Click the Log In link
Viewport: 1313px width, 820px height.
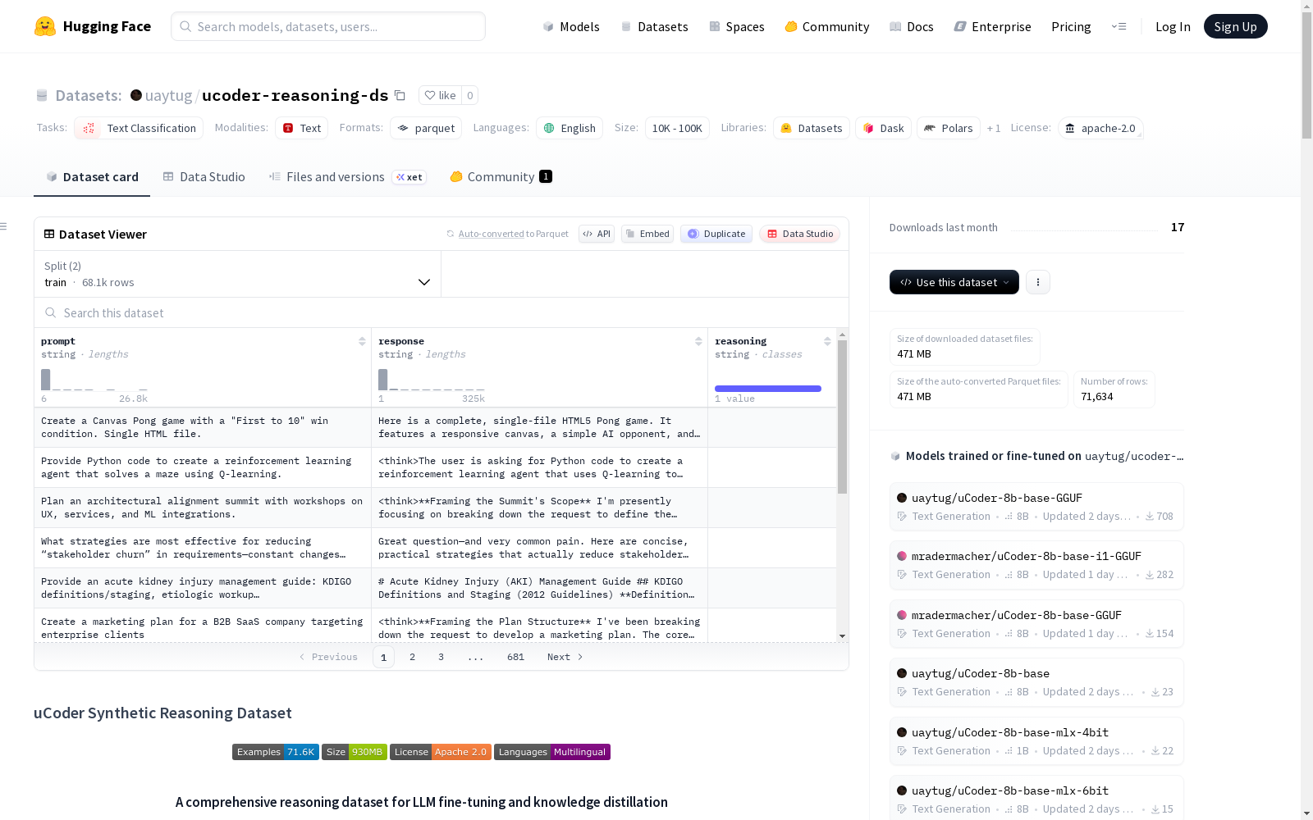pos(1173,26)
